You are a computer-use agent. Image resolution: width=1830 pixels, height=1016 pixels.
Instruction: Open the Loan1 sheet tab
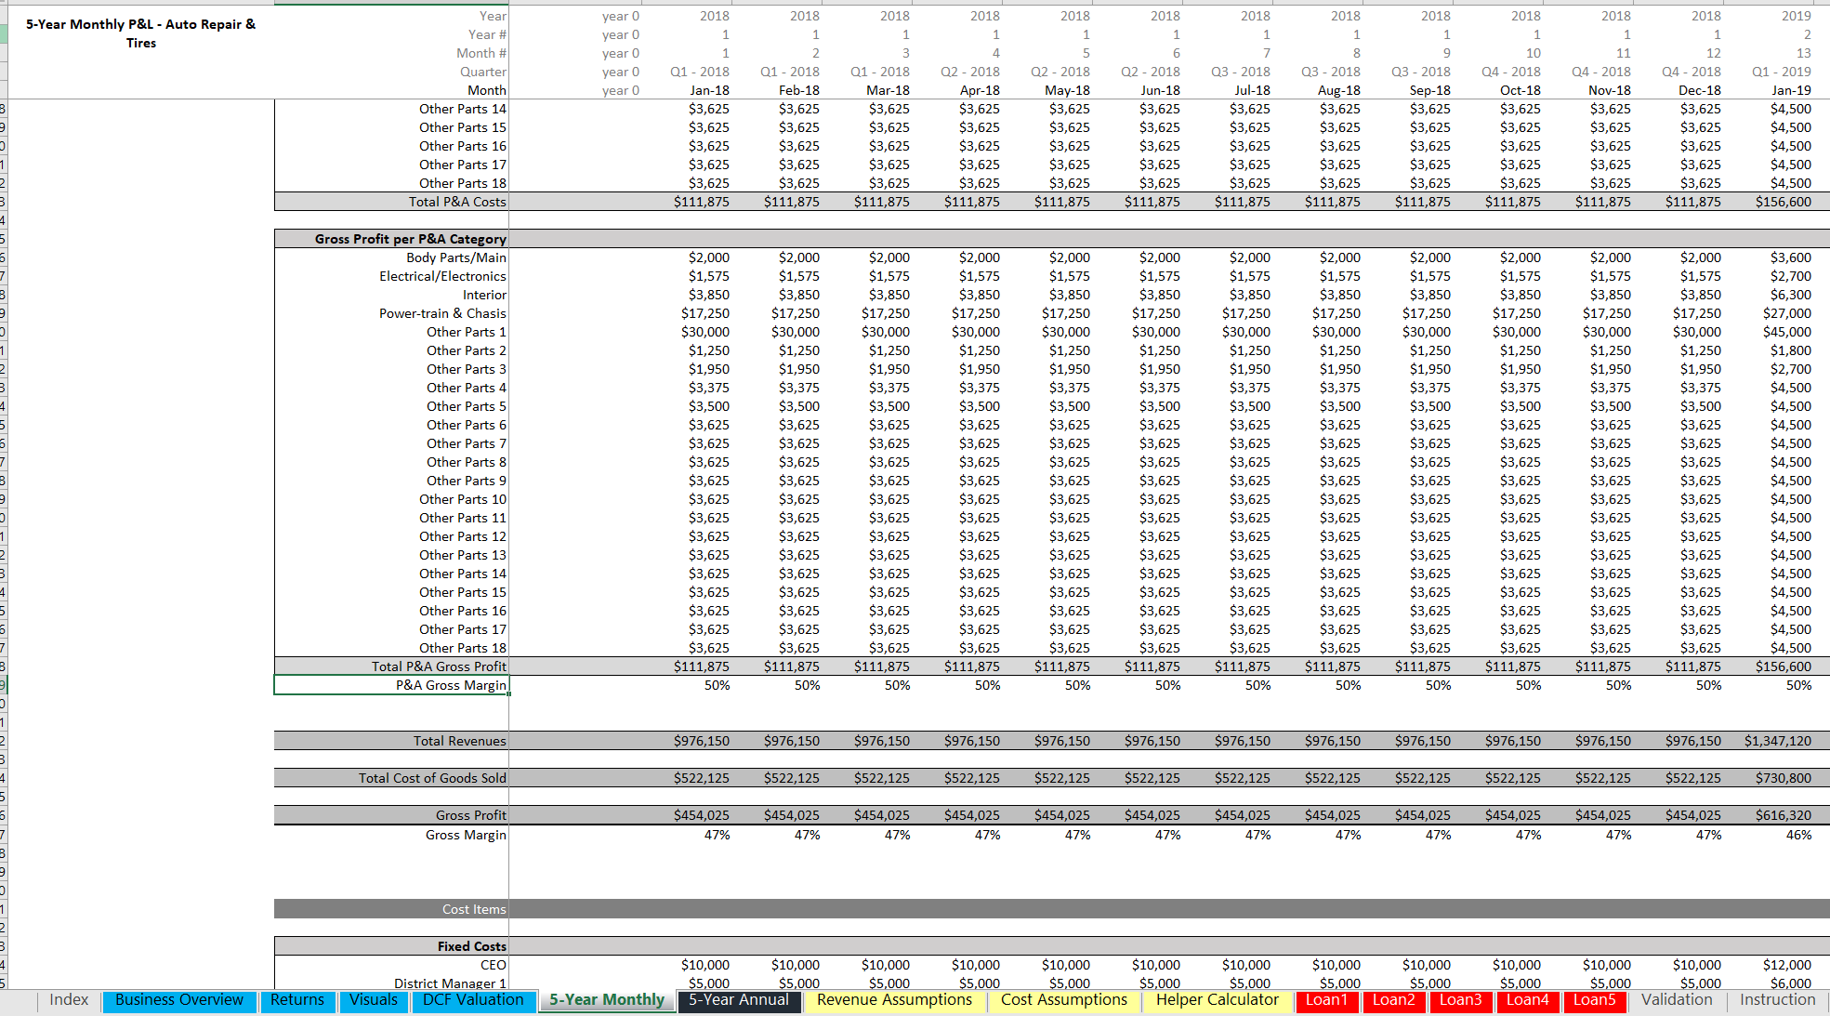(1326, 1000)
